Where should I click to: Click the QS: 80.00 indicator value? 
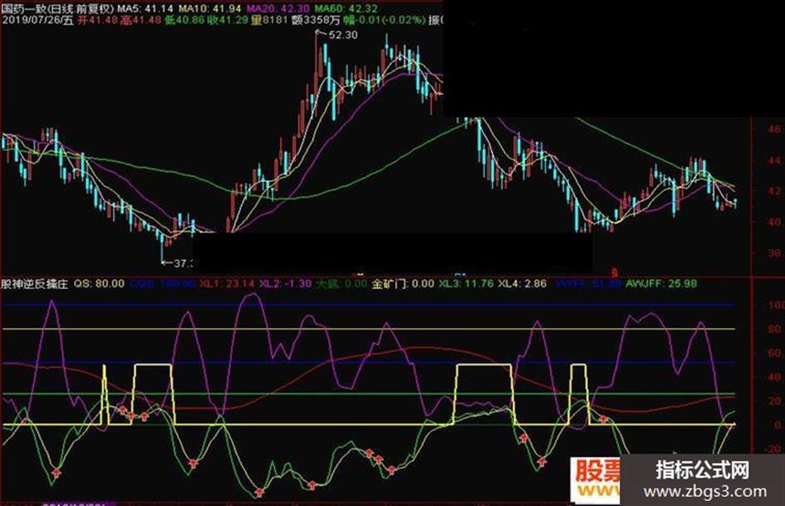(99, 283)
